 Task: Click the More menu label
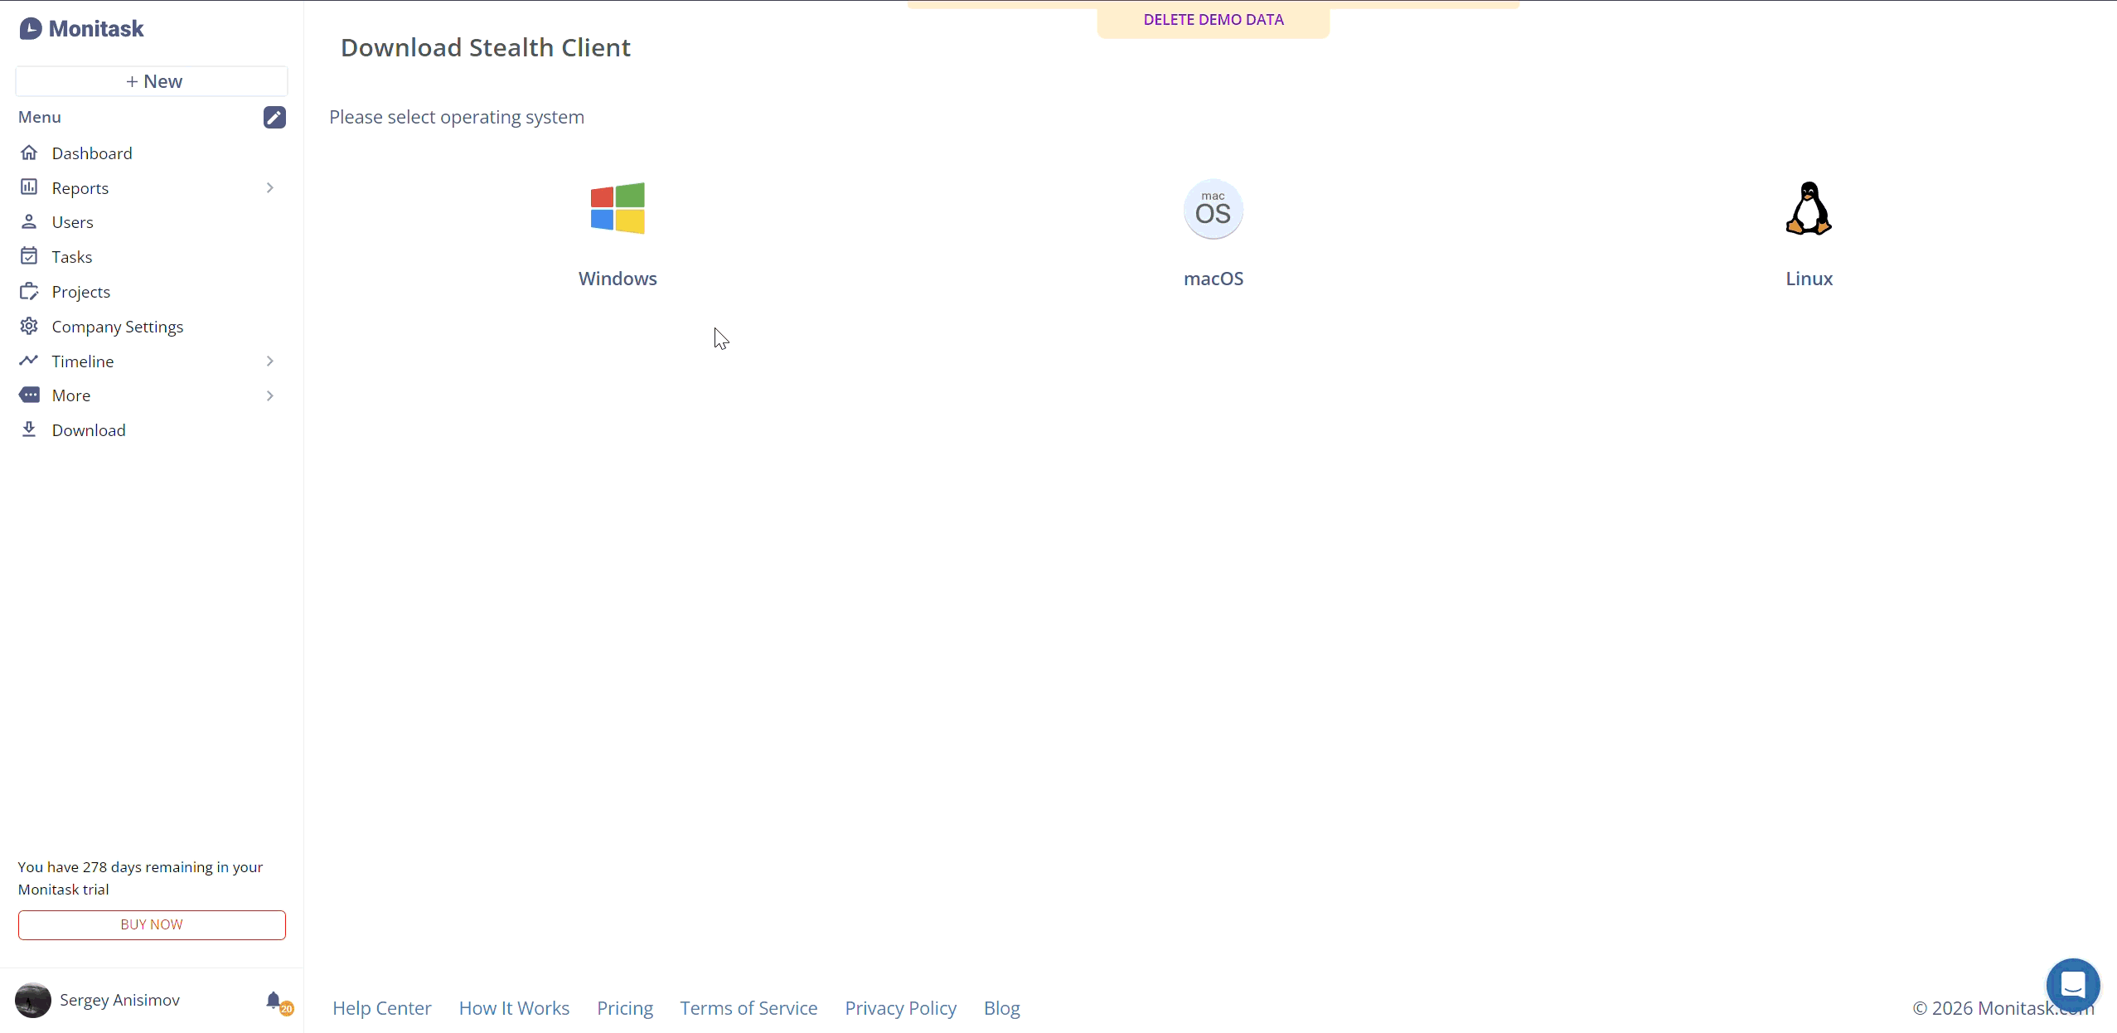click(x=71, y=395)
